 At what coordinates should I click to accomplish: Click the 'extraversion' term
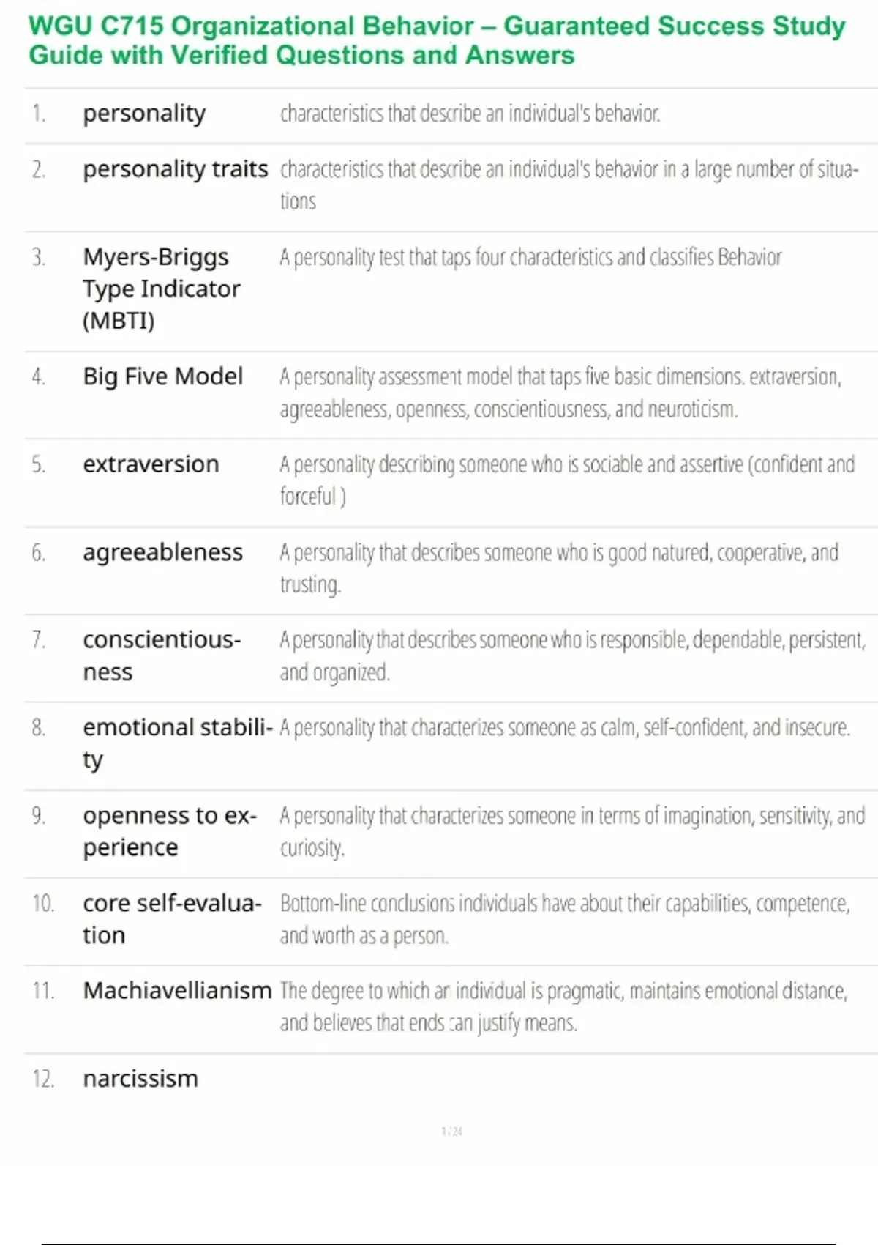pyautogui.click(x=151, y=464)
